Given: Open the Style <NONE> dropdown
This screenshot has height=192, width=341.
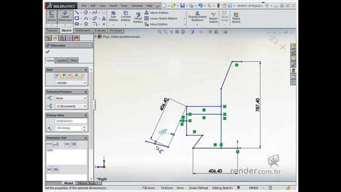Looking at the screenshot, I should point(71,83).
